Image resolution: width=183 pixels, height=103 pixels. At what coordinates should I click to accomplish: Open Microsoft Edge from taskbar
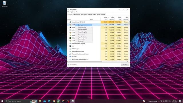coord(49,101)
